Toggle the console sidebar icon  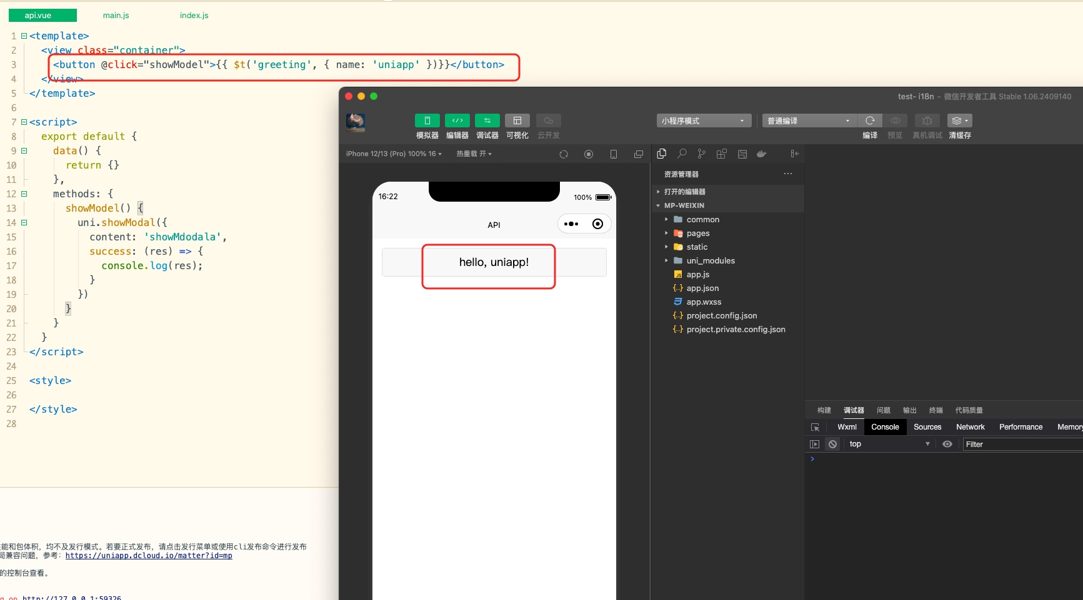[814, 444]
